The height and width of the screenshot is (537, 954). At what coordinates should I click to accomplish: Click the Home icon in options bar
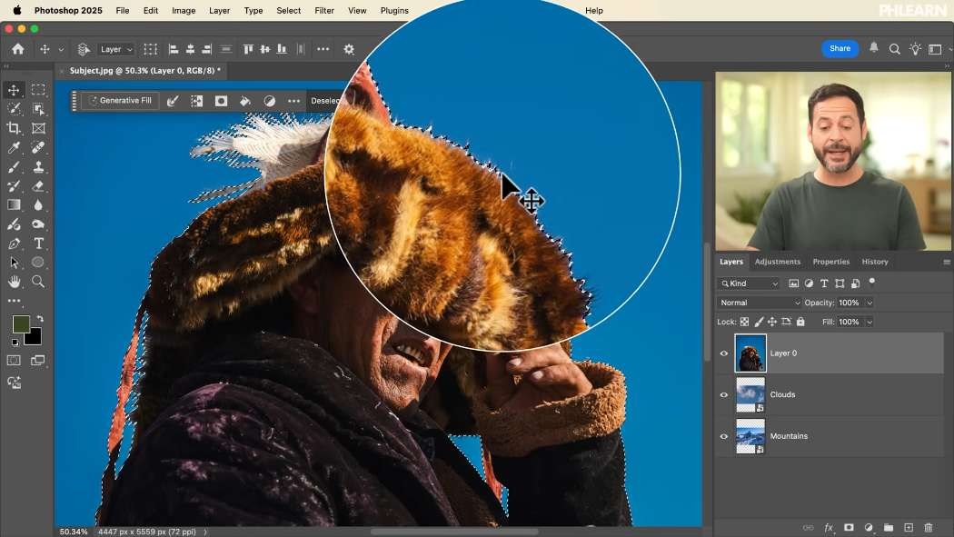click(x=18, y=49)
